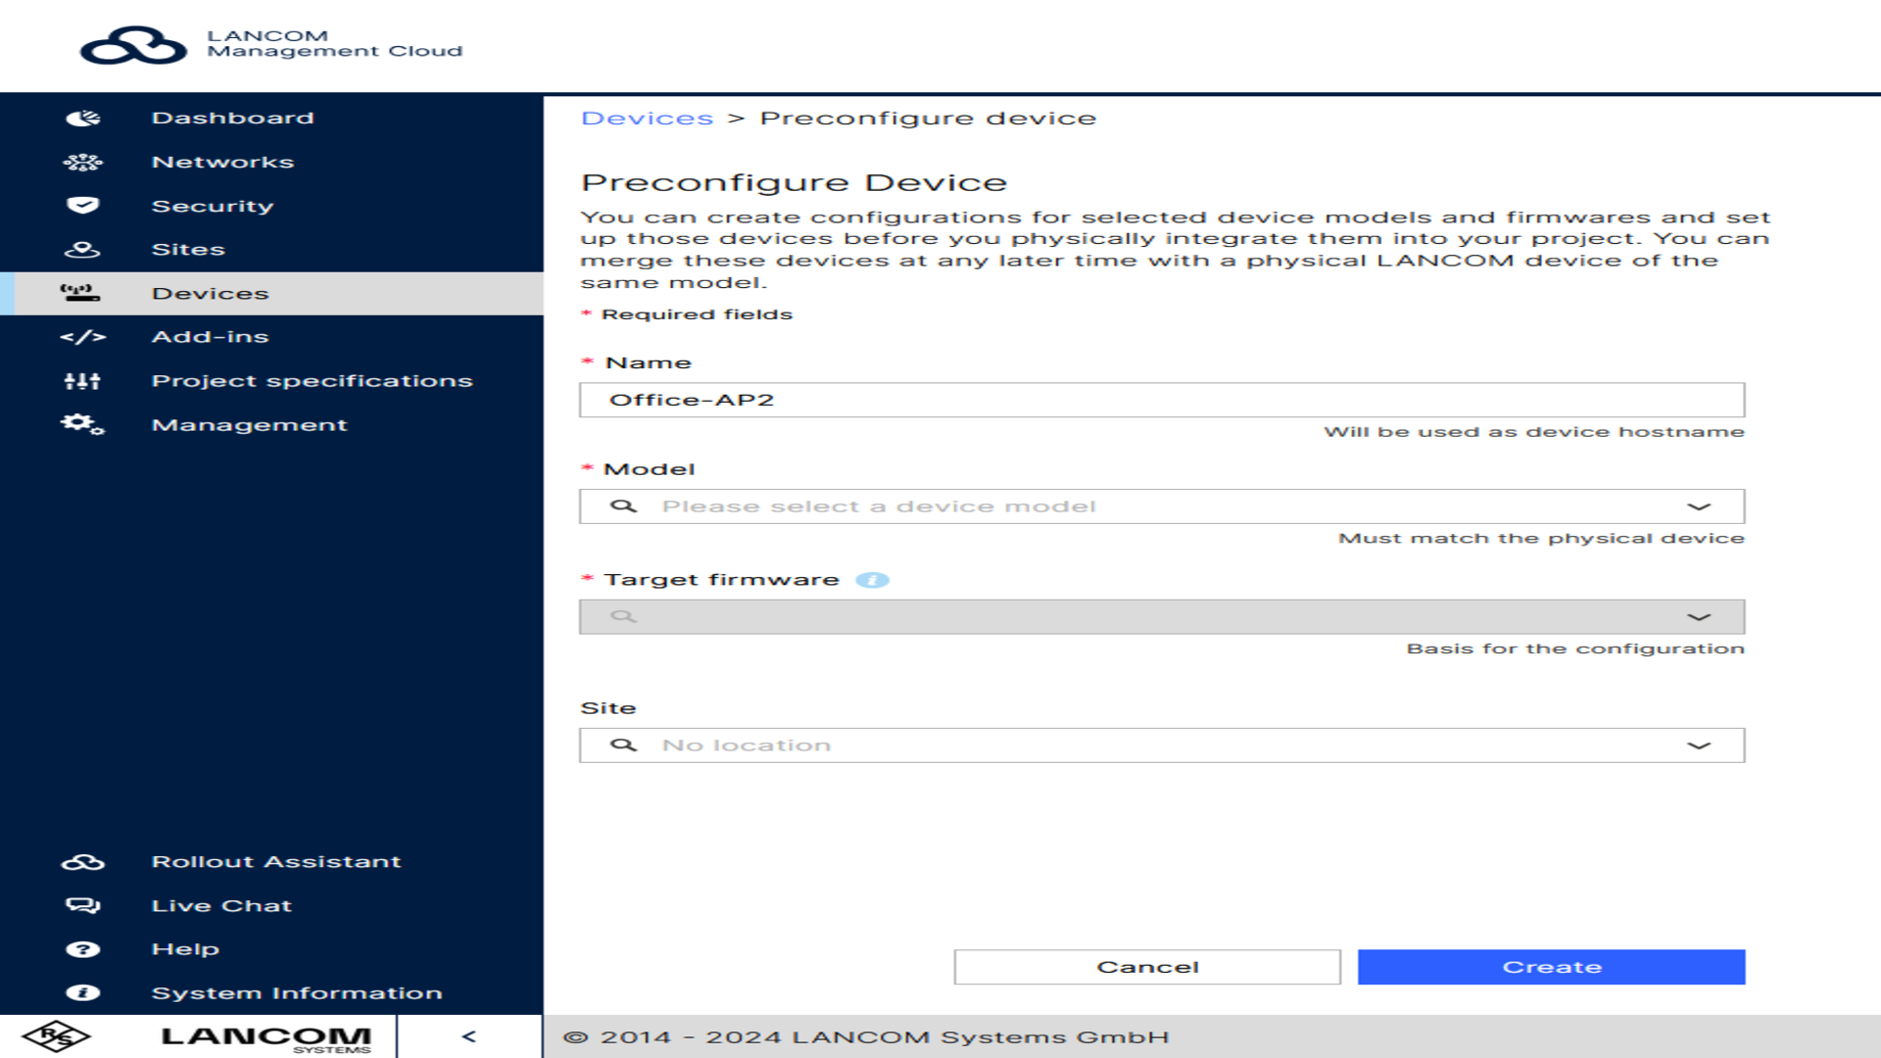1881x1058 pixels.
Task: Click the Rollout Assistant cloud icon
Action: tap(82, 862)
